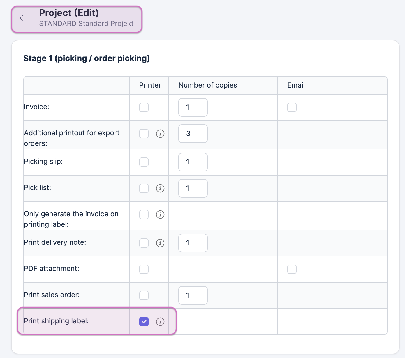The image size is (405, 358).
Task: Toggle PDF attachment email checkbox
Action: point(292,269)
